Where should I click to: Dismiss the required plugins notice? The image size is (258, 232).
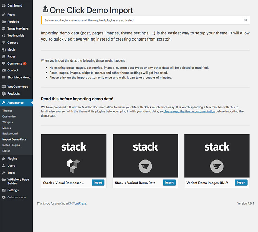point(246,20)
